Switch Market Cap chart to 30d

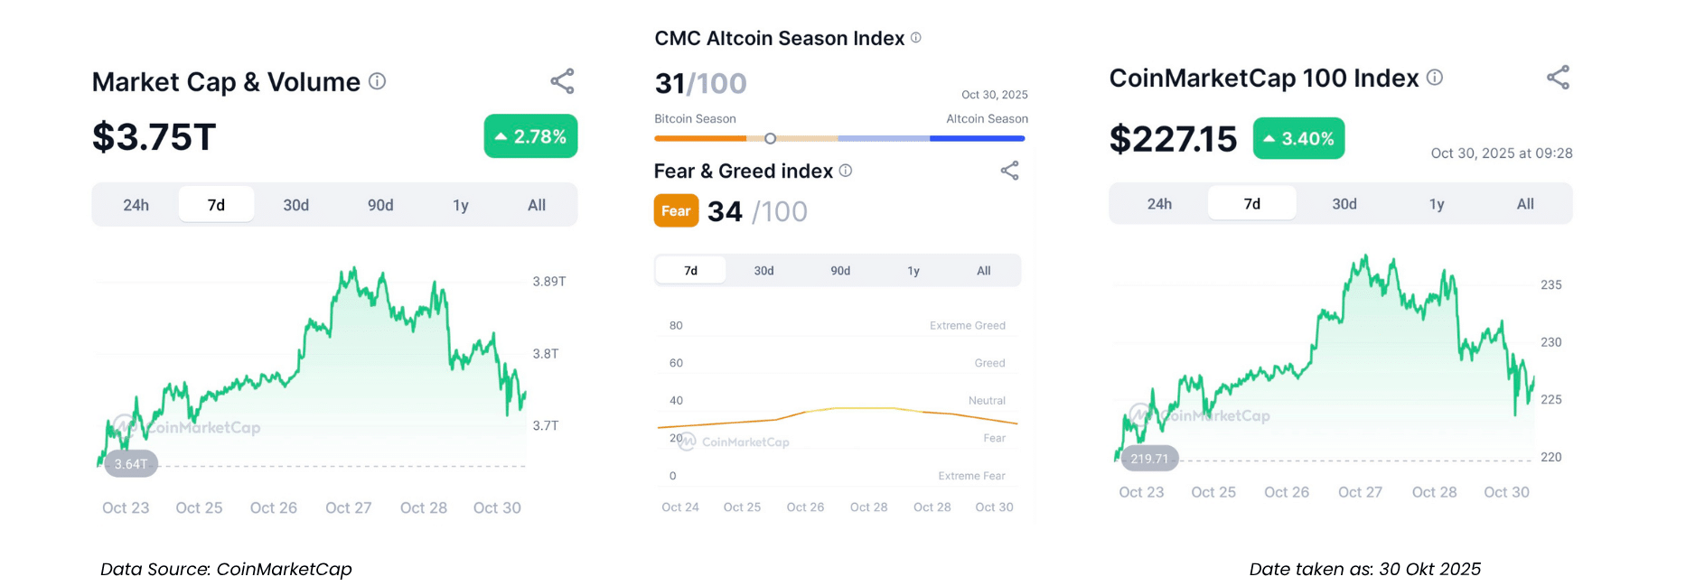pyautogui.click(x=296, y=205)
